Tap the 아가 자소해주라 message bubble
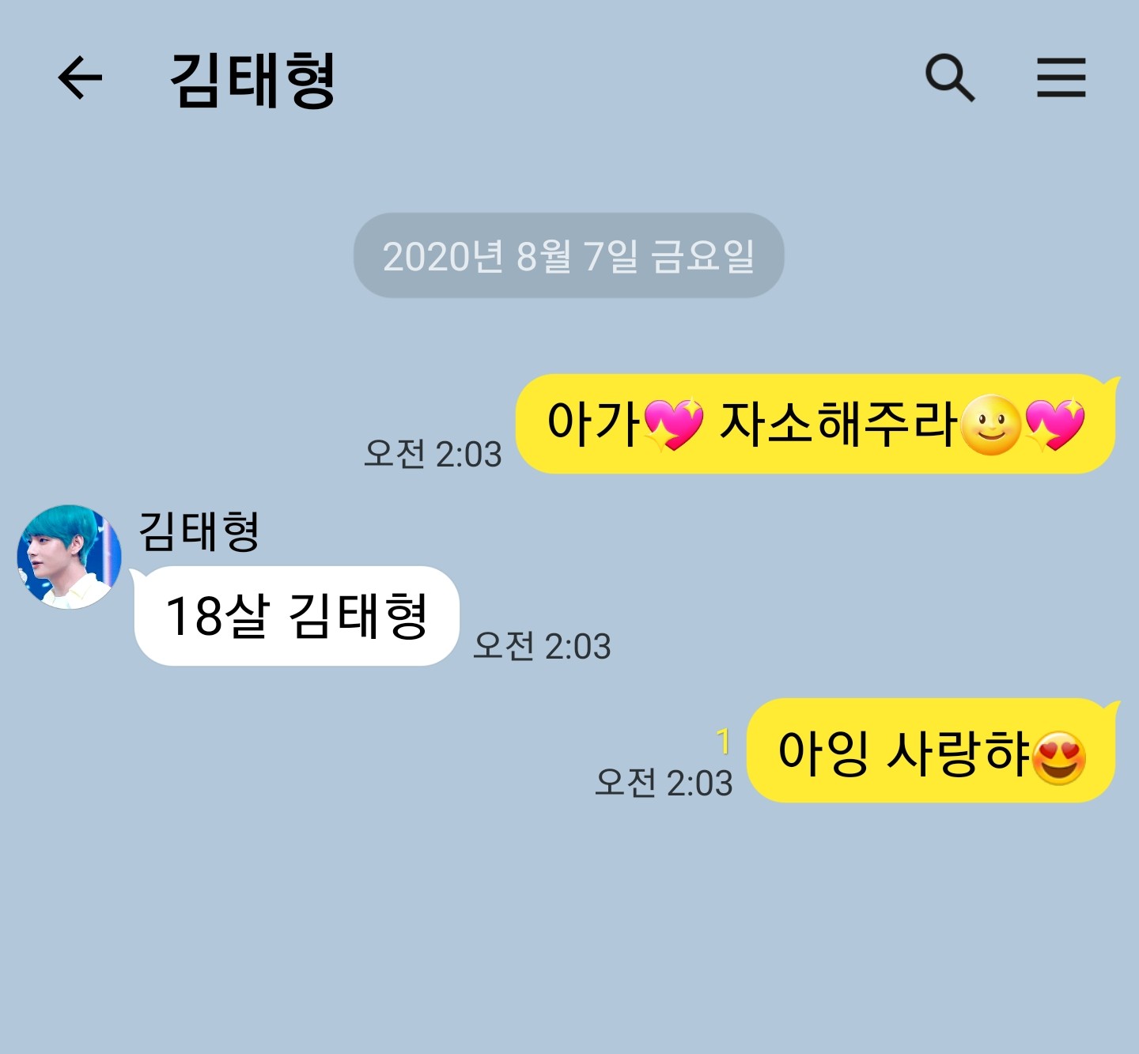The height and width of the screenshot is (1054, 1139). (x=815, y=424)
